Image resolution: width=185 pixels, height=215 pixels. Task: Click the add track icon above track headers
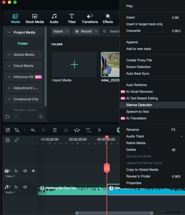(8, 140)
